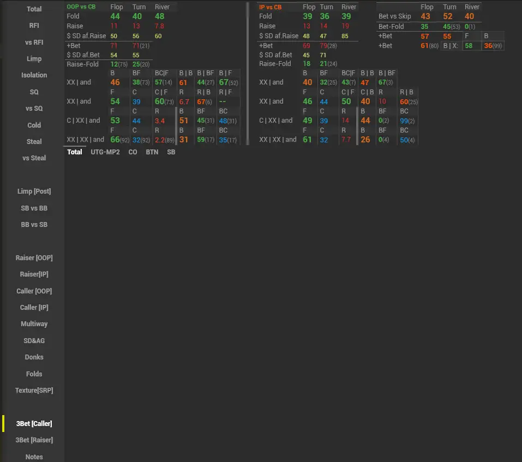Open the Cold call section
The image size is (522, 462).
click(34, 125)
